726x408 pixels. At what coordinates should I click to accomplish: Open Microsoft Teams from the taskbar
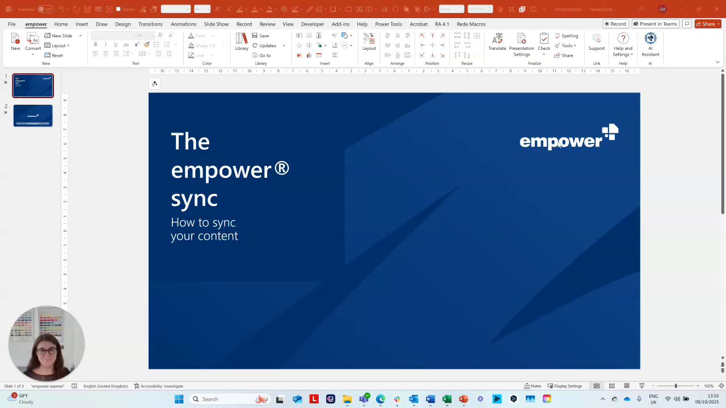point(364,399)
